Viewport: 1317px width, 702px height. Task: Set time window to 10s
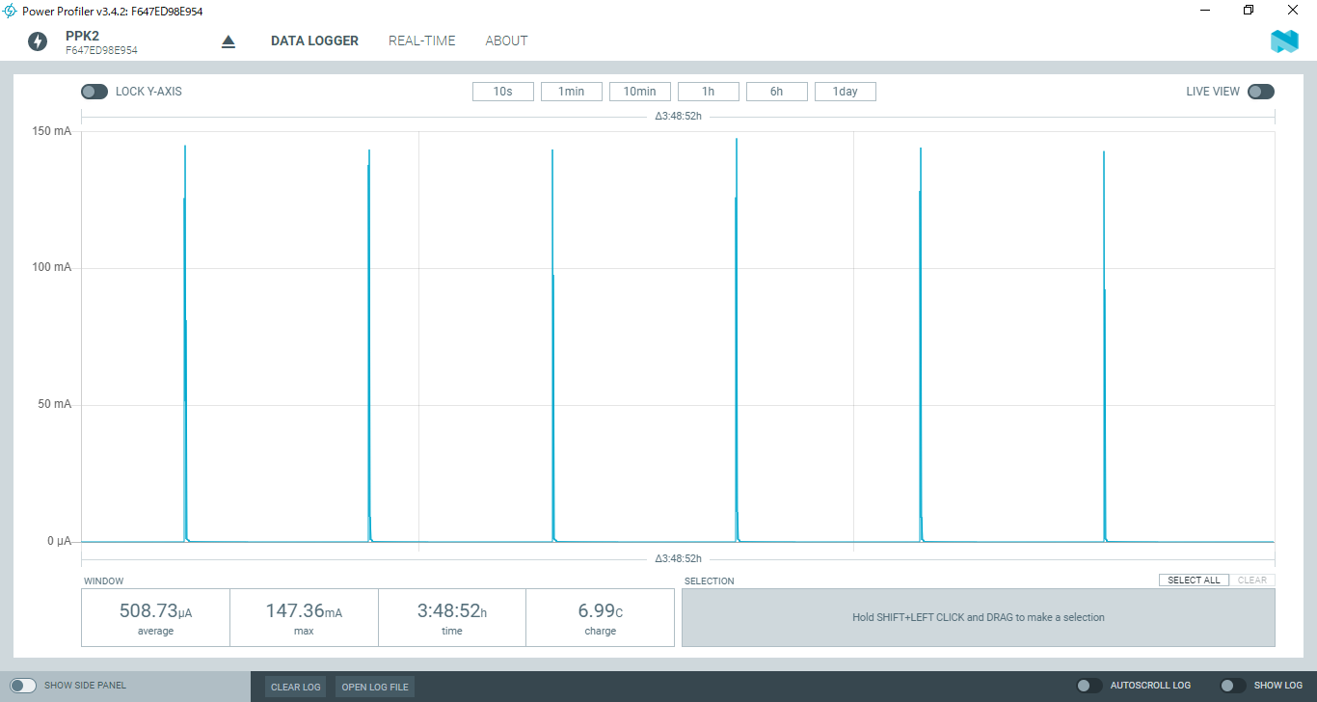click(502, 92)
